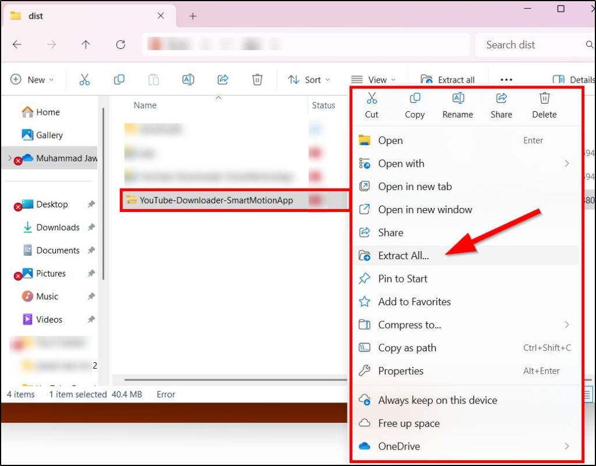Viewport: 596px width, 466px height.
Task: Show more options with the three dots
Action: pos(506,79)
